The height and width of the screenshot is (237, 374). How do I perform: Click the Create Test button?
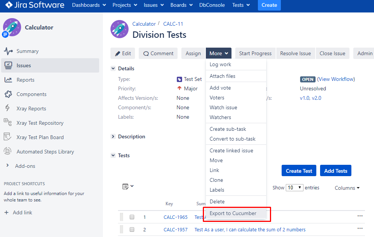click(x=299, y=171)
